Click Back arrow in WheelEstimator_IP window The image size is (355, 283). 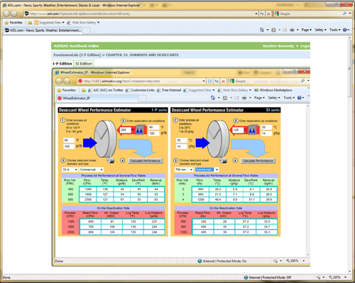click(59, 81)
